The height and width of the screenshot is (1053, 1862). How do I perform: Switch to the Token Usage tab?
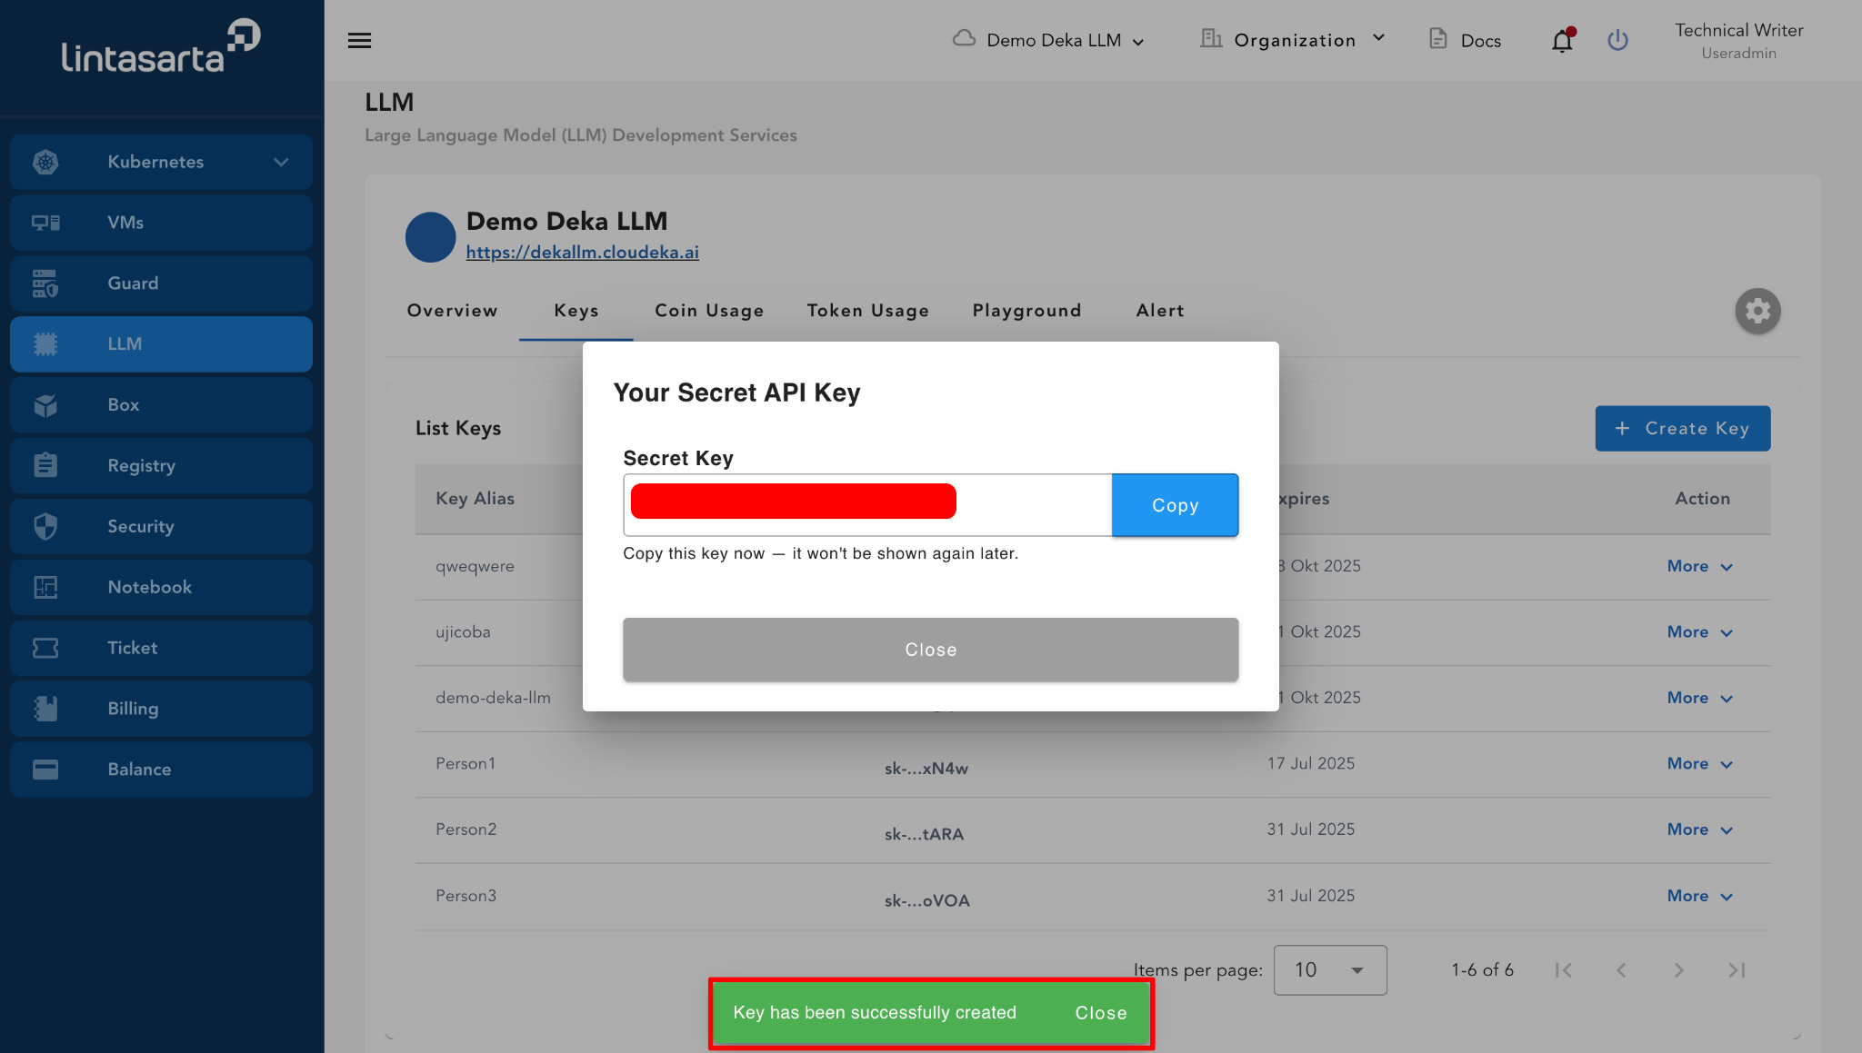point(867,311)
